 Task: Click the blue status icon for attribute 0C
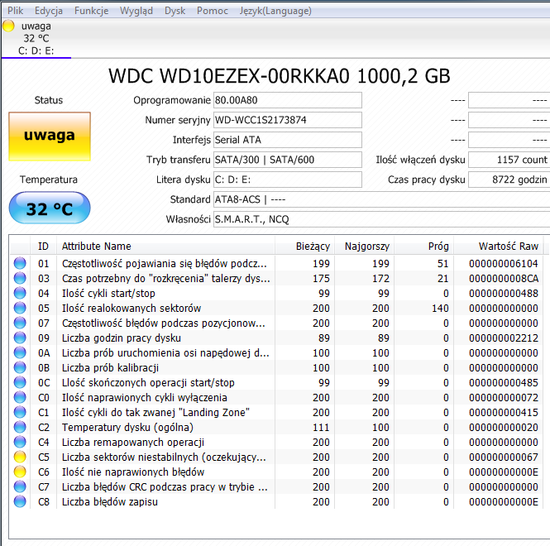point(20,382)
